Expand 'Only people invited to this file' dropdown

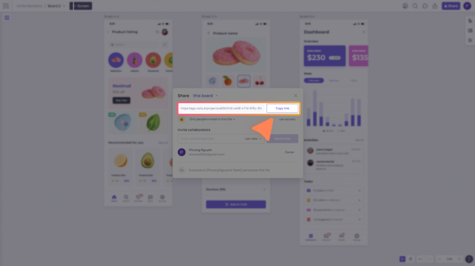212,119
